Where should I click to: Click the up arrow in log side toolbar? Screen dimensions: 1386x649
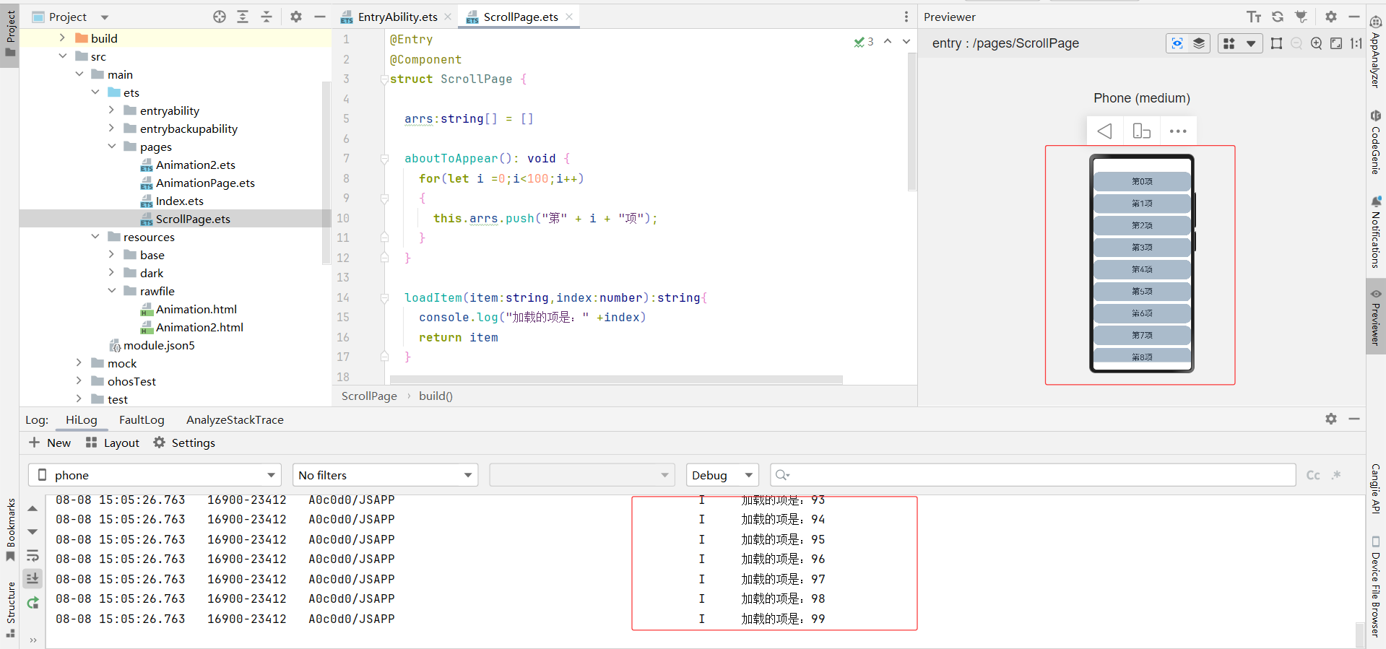pyautogui.click(x=33, y=508)
